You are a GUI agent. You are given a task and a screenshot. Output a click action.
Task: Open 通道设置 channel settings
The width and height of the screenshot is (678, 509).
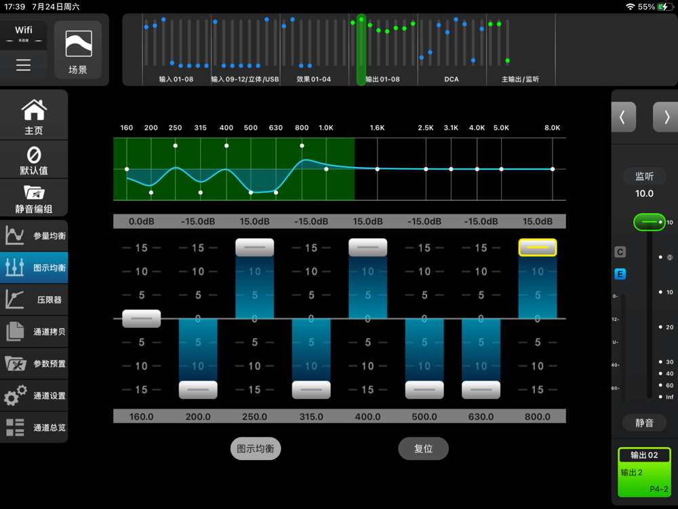(x=34, y=396)
